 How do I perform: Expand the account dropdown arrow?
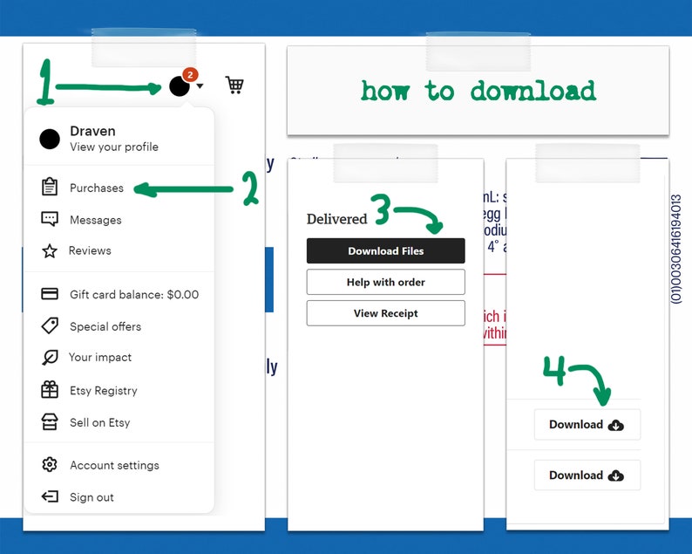coord(200,86)
